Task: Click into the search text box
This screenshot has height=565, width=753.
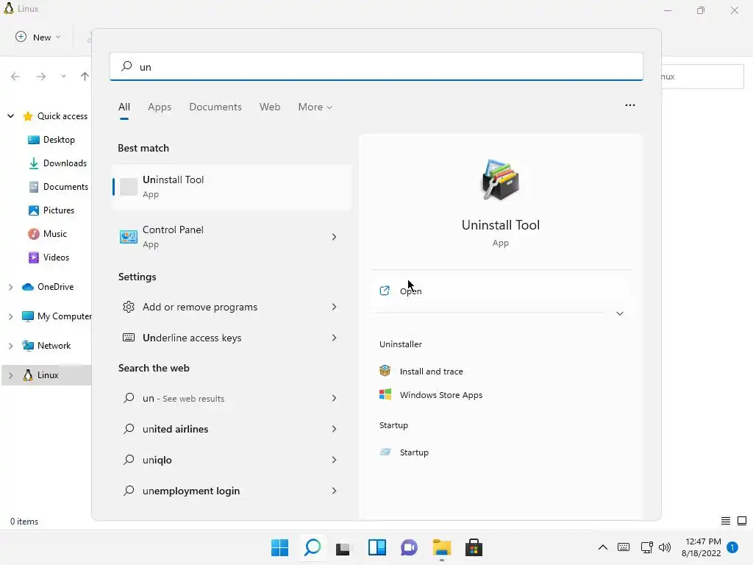Action: click(376, 67)
